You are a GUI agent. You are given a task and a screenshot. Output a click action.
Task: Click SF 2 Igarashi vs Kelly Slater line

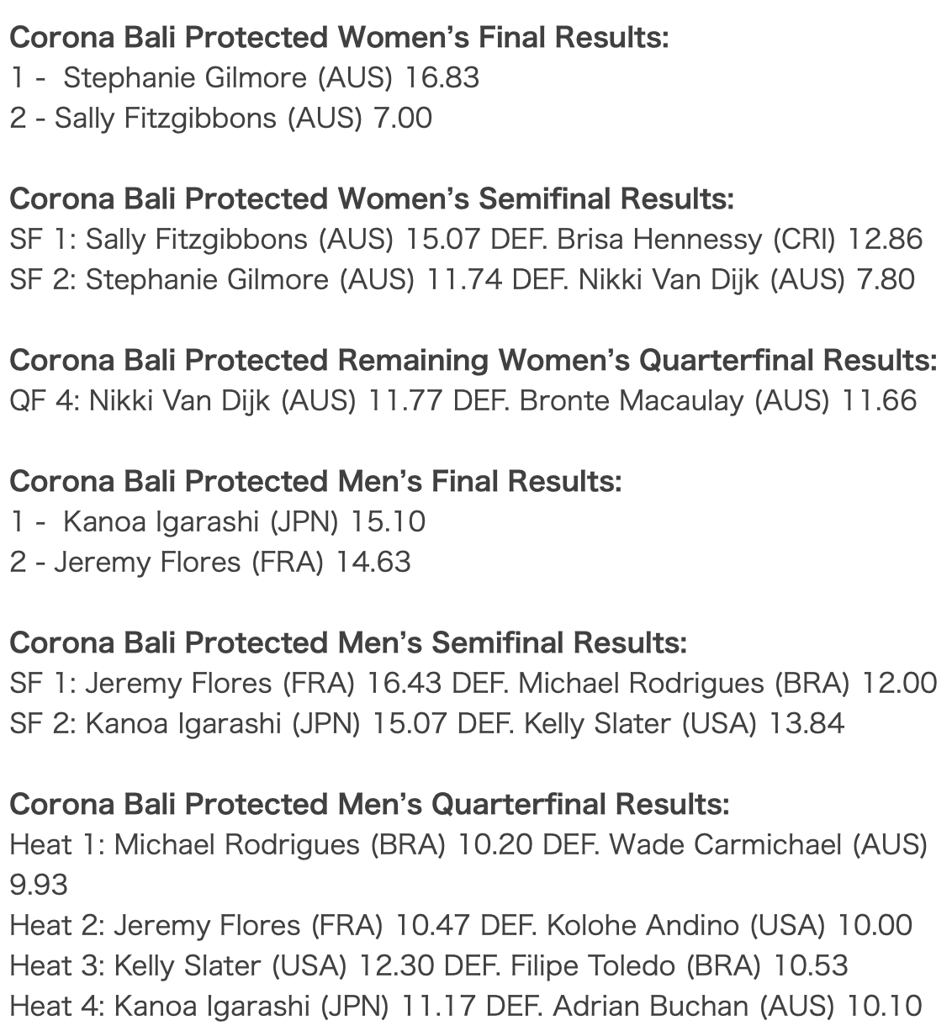427,724
